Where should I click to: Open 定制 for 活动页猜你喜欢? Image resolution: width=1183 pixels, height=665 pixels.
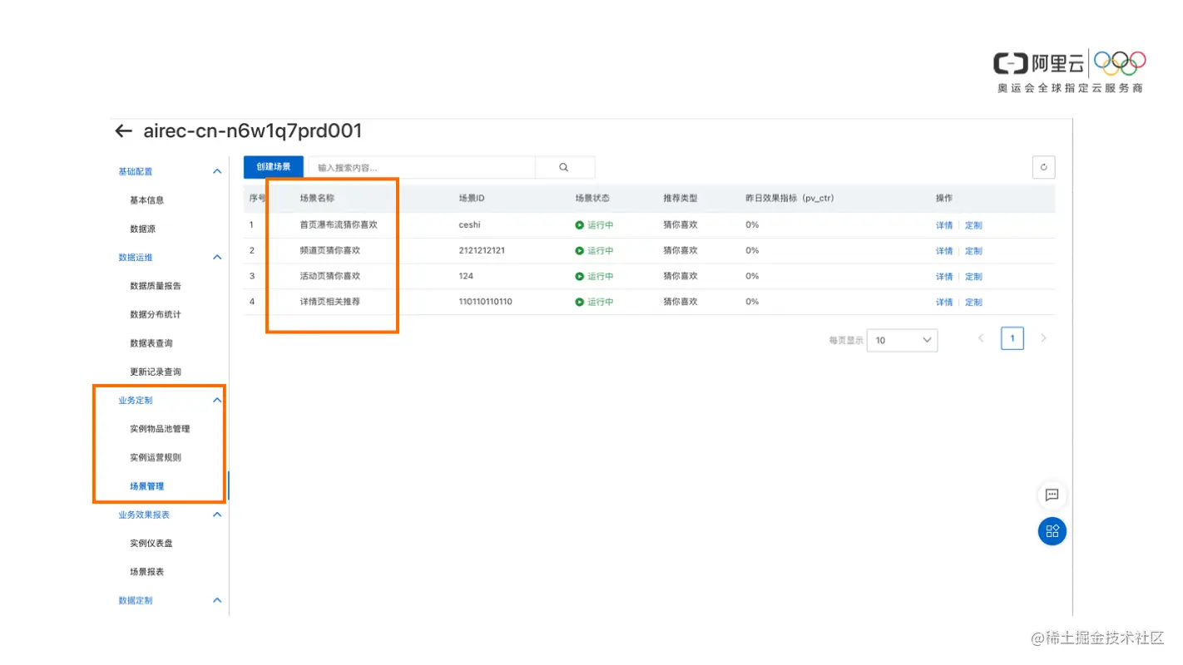(973, 277)
